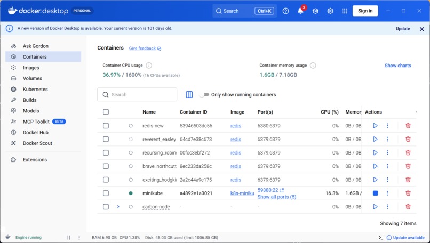The width and height of the screenshot is (430, 243).
Task: Open more actions for carbon-node
Action: tap(387, 207)
